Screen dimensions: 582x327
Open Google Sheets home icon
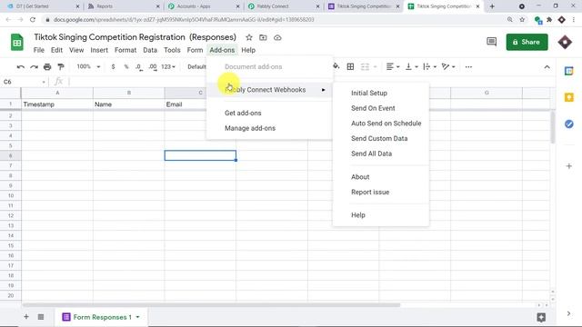(16, 42)
